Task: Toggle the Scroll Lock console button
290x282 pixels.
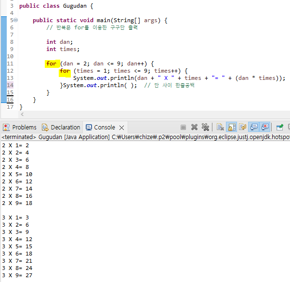Action: [232, 128]
